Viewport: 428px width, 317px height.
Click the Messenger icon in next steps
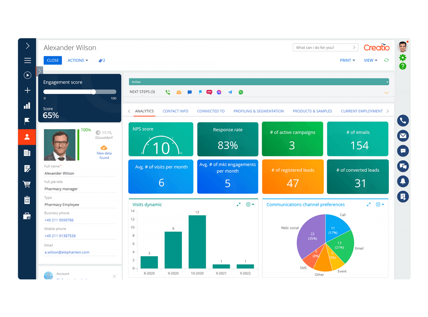(219, 92)
